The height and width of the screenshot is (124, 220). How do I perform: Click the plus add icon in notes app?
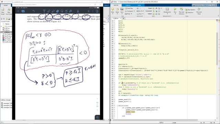pyautogui.click(x=88, y=11)
